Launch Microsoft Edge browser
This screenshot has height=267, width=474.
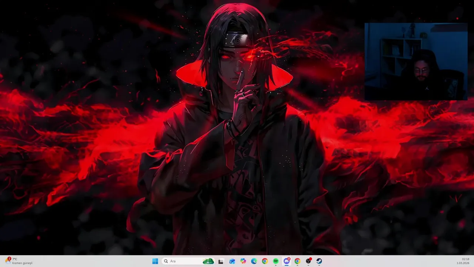coord(254,261)
